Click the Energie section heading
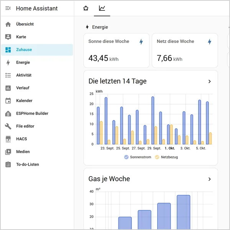This screenshot has height=230, width=230. 100,27
